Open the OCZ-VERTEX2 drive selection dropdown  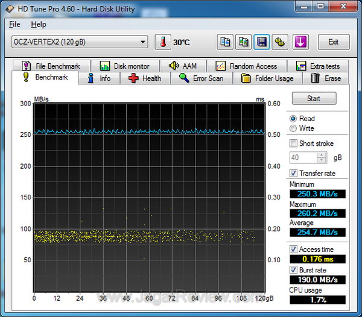80,42
